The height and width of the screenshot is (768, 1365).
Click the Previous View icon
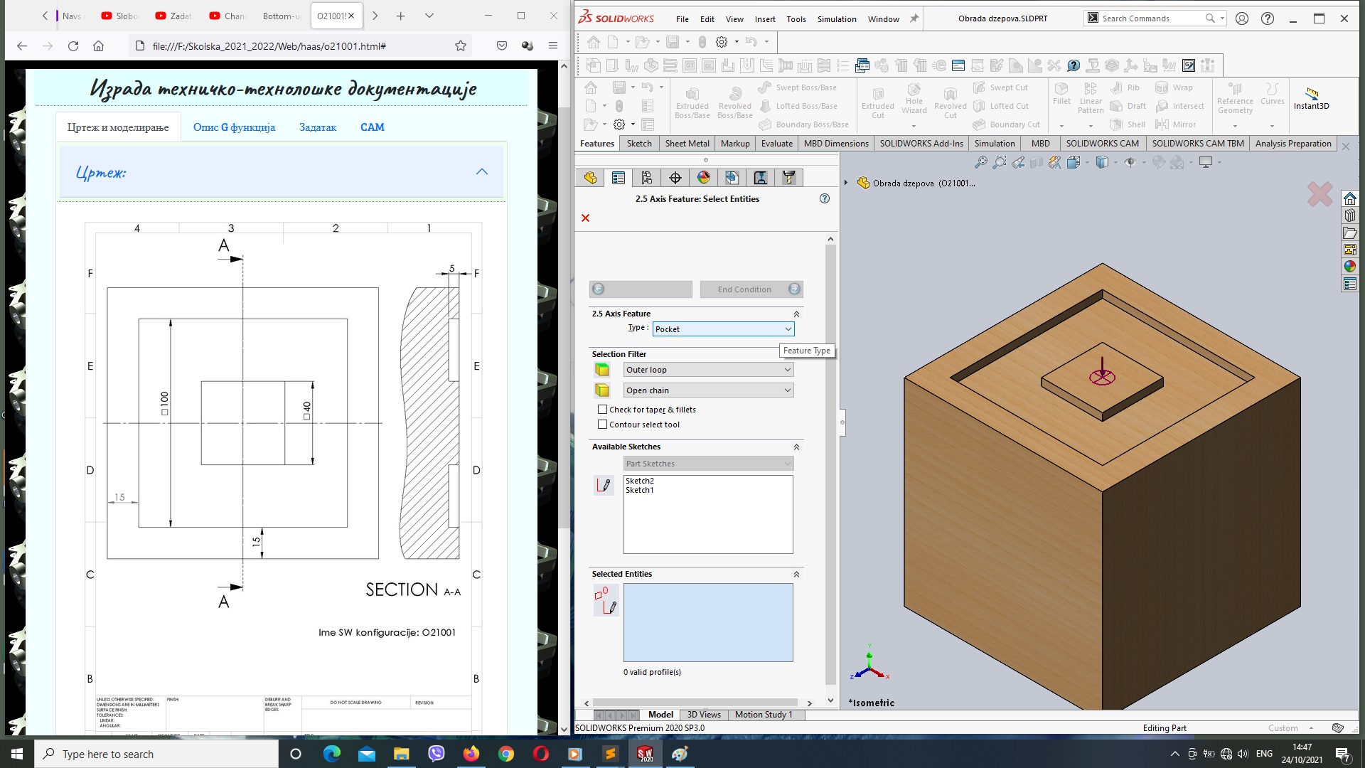pos(1018,163)
